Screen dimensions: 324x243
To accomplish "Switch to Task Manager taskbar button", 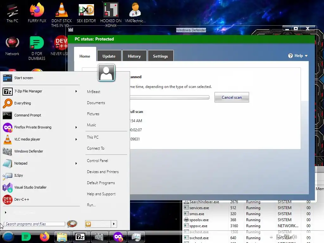I will [x=136, y=237].
